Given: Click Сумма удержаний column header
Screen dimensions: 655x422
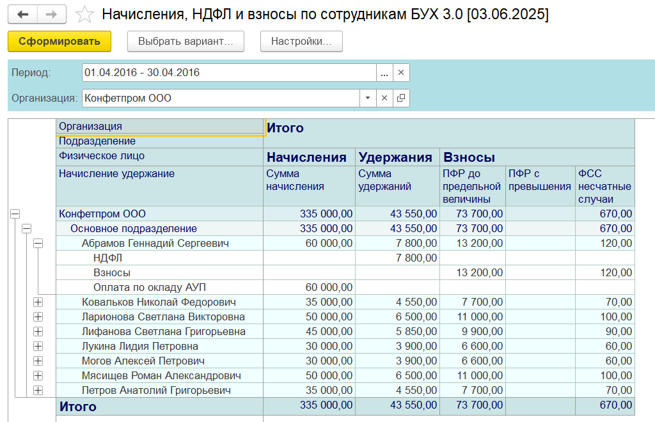Looking at the screenshot, I should 397,186.
